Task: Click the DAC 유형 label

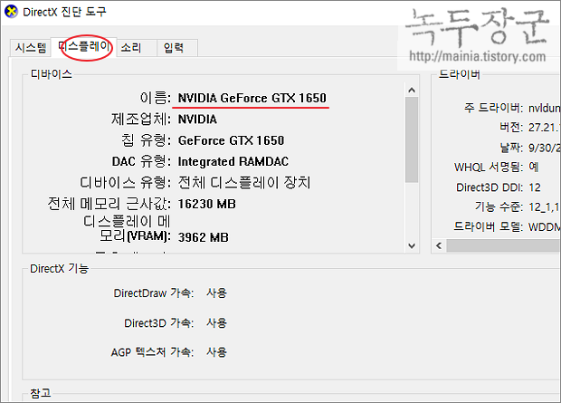Action: click(x=141, y=161)
